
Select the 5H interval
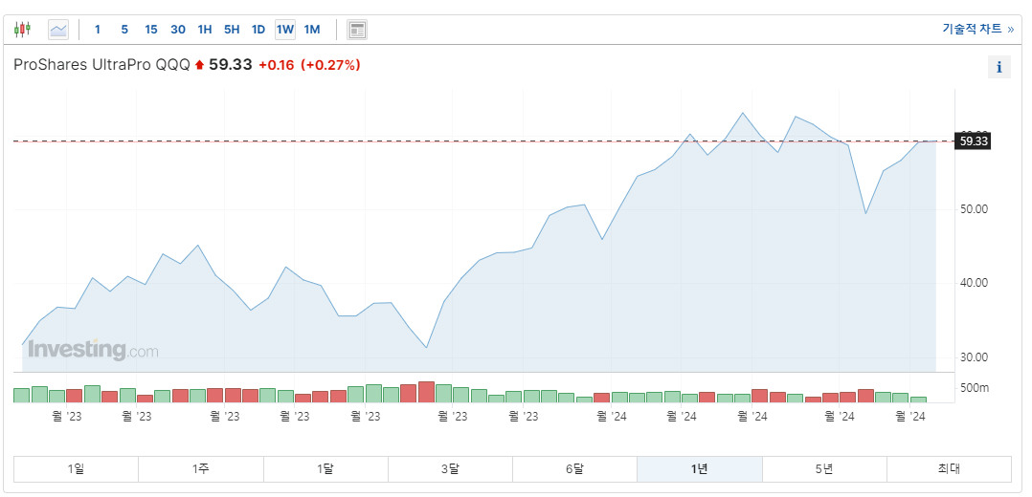[x=232, y=30]
